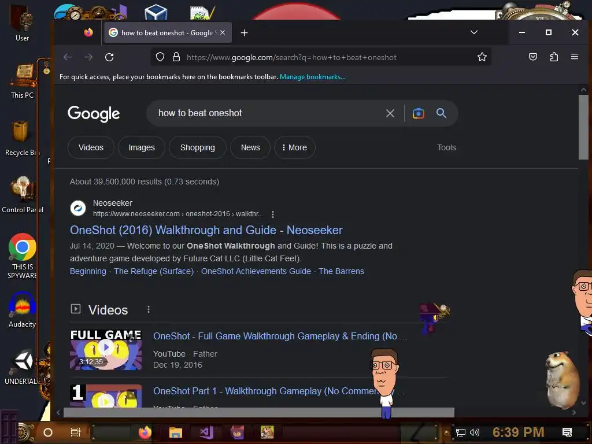Open the Firefox application hamburger menu
This screenshot has height=444, width=592.
(575, 57)
